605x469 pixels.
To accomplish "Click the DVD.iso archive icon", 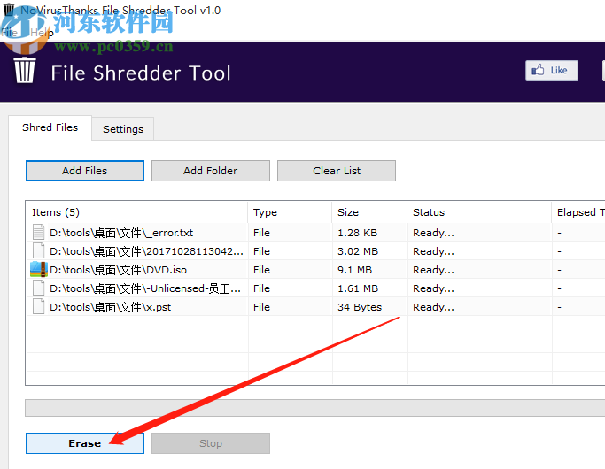I will (x=39, y=269).
